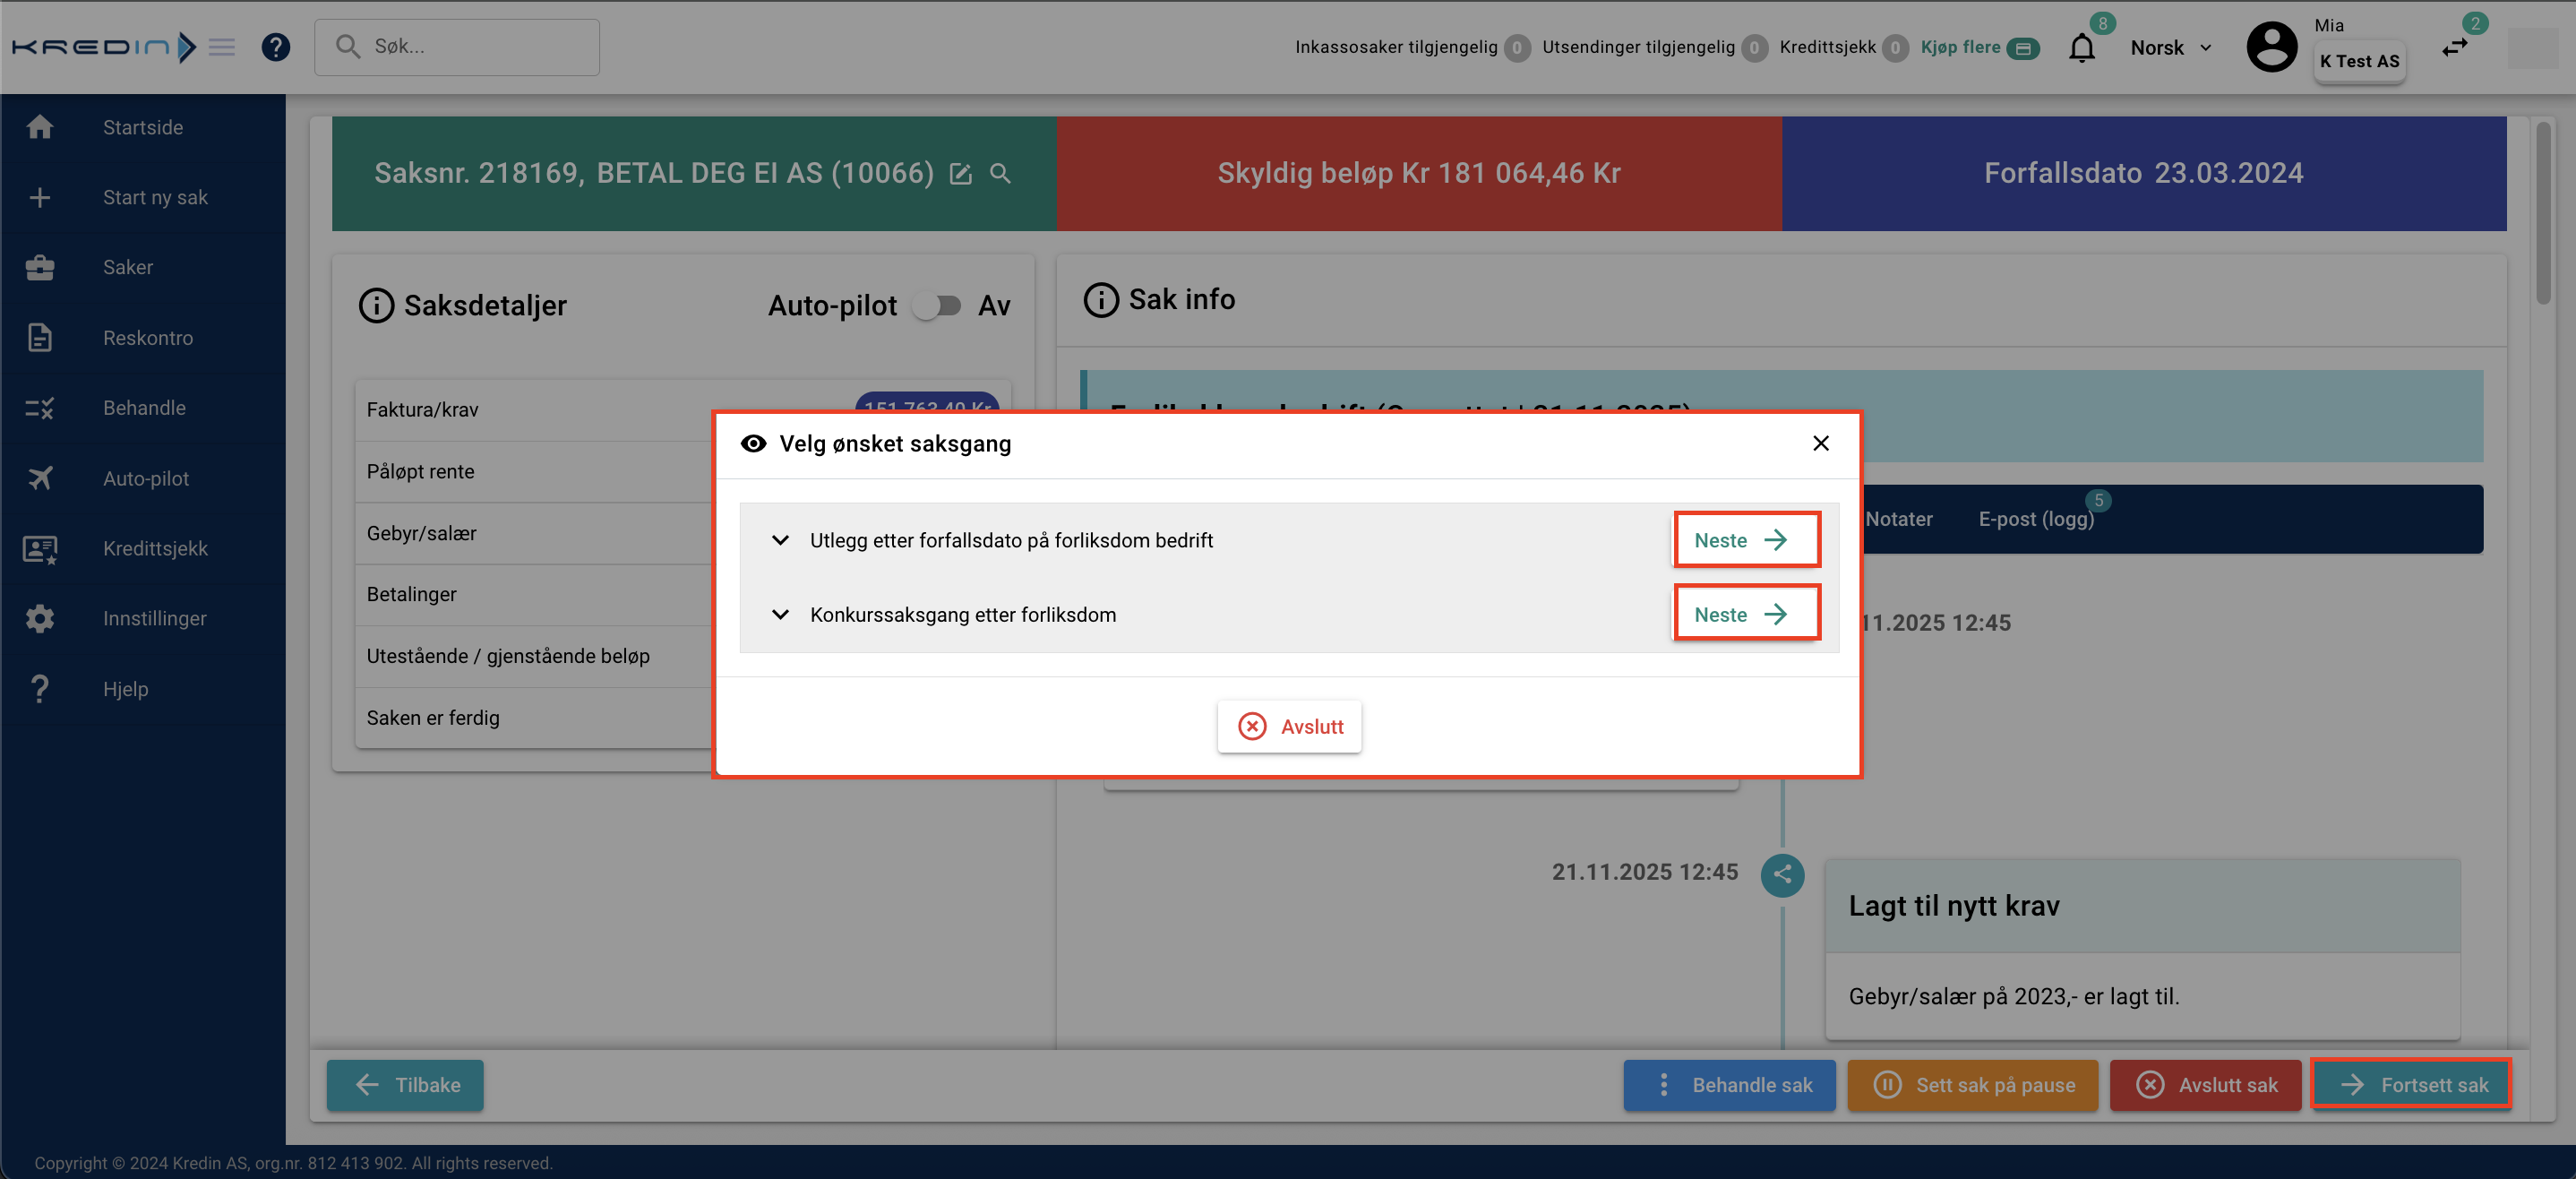
Task: Toggle the Auto-pilot switch
Action: (938, 305)
